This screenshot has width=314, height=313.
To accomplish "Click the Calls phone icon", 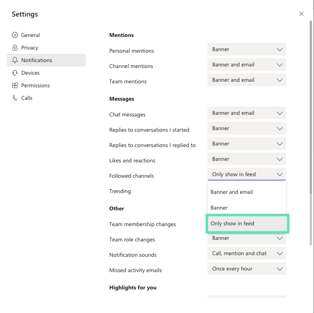I will pos(15,98).
